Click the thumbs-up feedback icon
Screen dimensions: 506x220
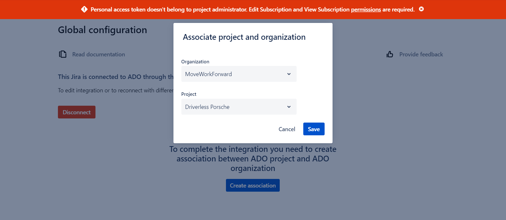(x=390, y=54)
